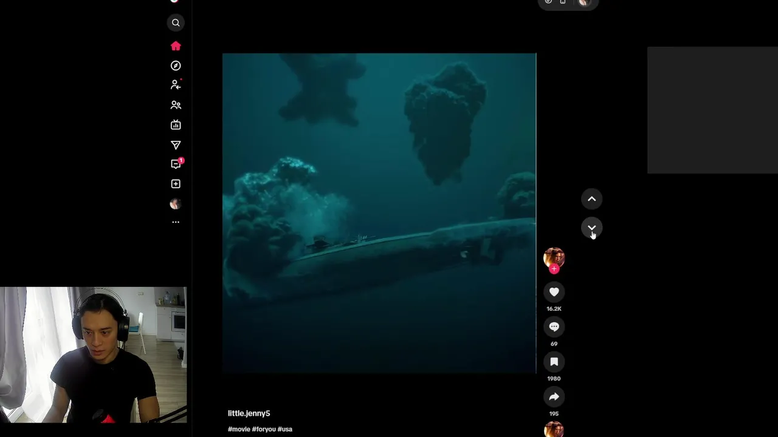Click the 16.2K likes count
Viewport: 778px width, 437px height.
coord(554,309)
